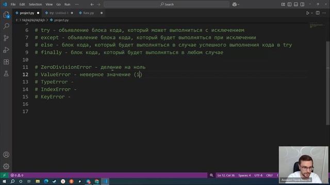Go forward with the right arrow
The width and height of the screenshot is (330, 185).
[x=98, y=5]
